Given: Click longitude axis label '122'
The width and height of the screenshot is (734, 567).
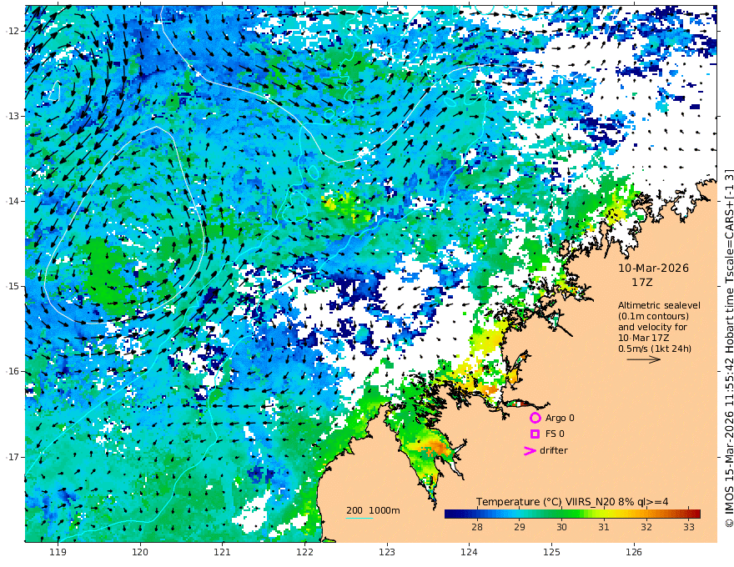Looking at the screenshot, I should [x=304, y=553].
